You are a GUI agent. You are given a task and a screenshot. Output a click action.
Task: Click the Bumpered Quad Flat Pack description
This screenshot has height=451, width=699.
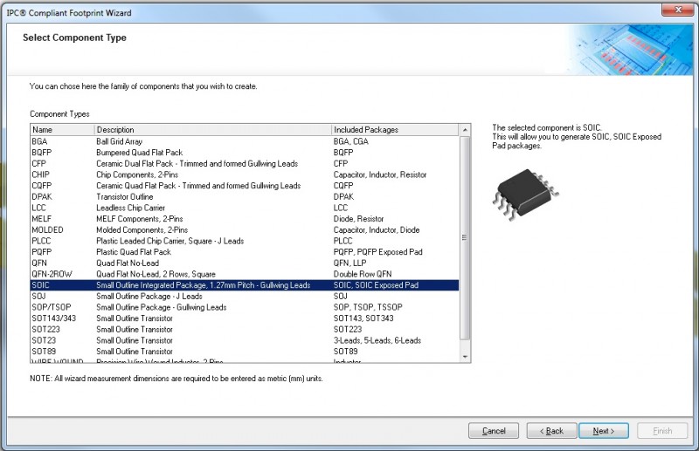(140, 153)
